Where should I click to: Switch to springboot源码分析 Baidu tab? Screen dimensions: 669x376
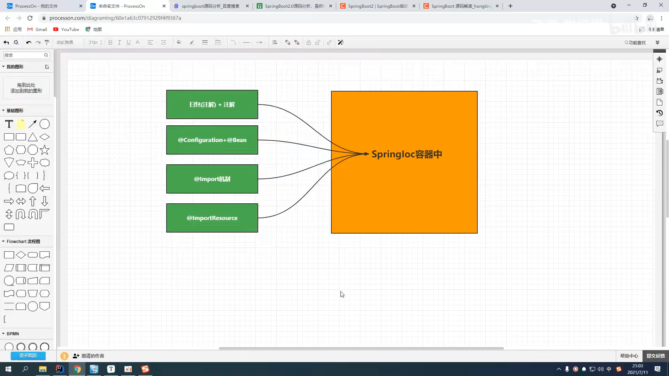211,6
